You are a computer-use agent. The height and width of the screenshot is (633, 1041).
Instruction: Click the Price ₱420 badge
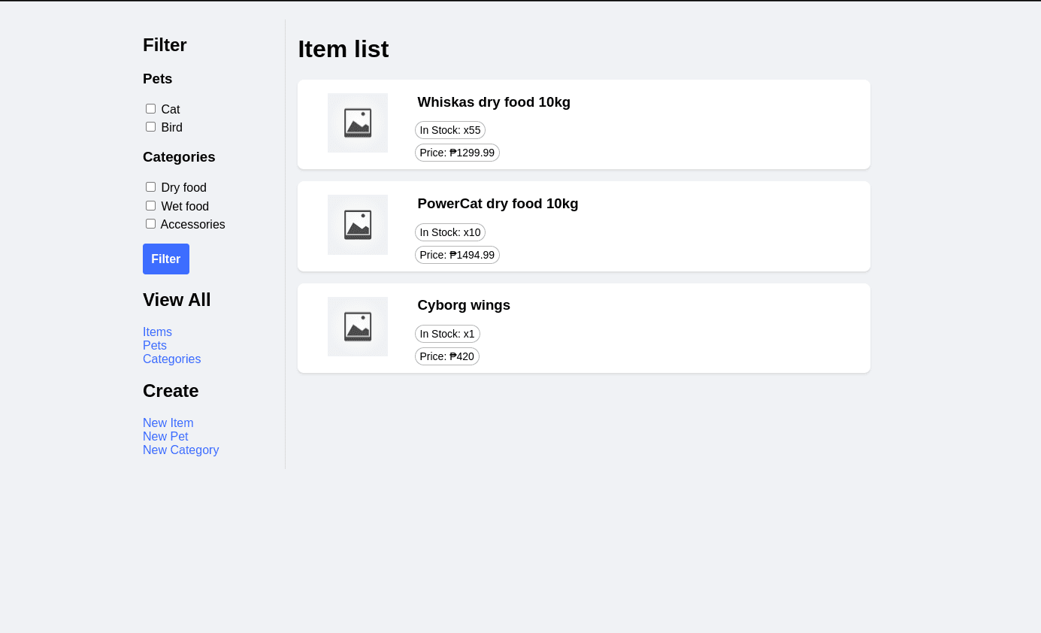(x=447, y=356)
